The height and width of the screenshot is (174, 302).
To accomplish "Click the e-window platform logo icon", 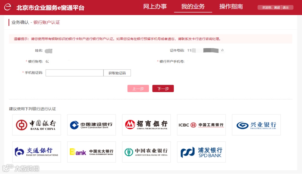I will pyautogui.click(x=8, y=7).
